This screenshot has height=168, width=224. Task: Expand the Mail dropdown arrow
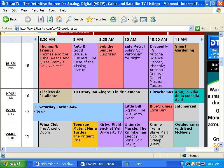128,19
